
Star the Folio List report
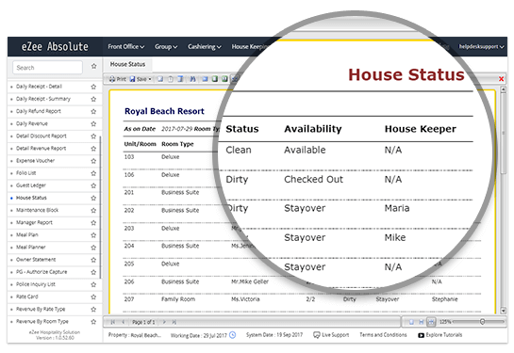pyautogui.click(x=93, y=173)
